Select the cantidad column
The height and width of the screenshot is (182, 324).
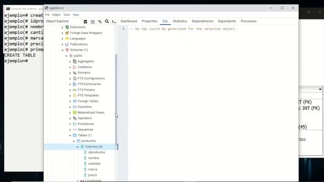tap(94, 164)
